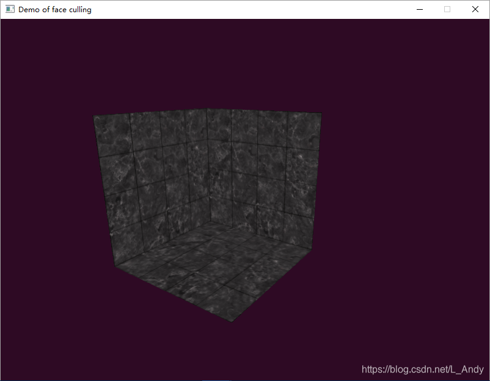The image size is (490, 381).
Task: Minimize the Demo of face culling window
Action: pos(420,9)
